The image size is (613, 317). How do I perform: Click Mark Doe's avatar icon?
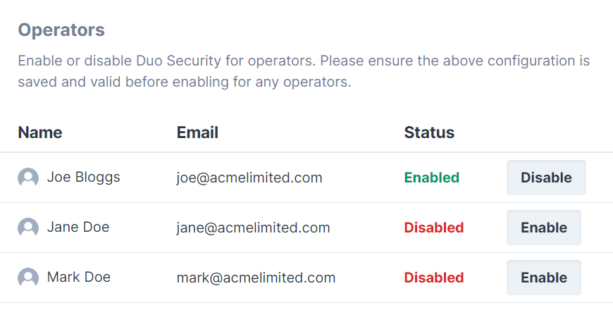tap(28, 278)
